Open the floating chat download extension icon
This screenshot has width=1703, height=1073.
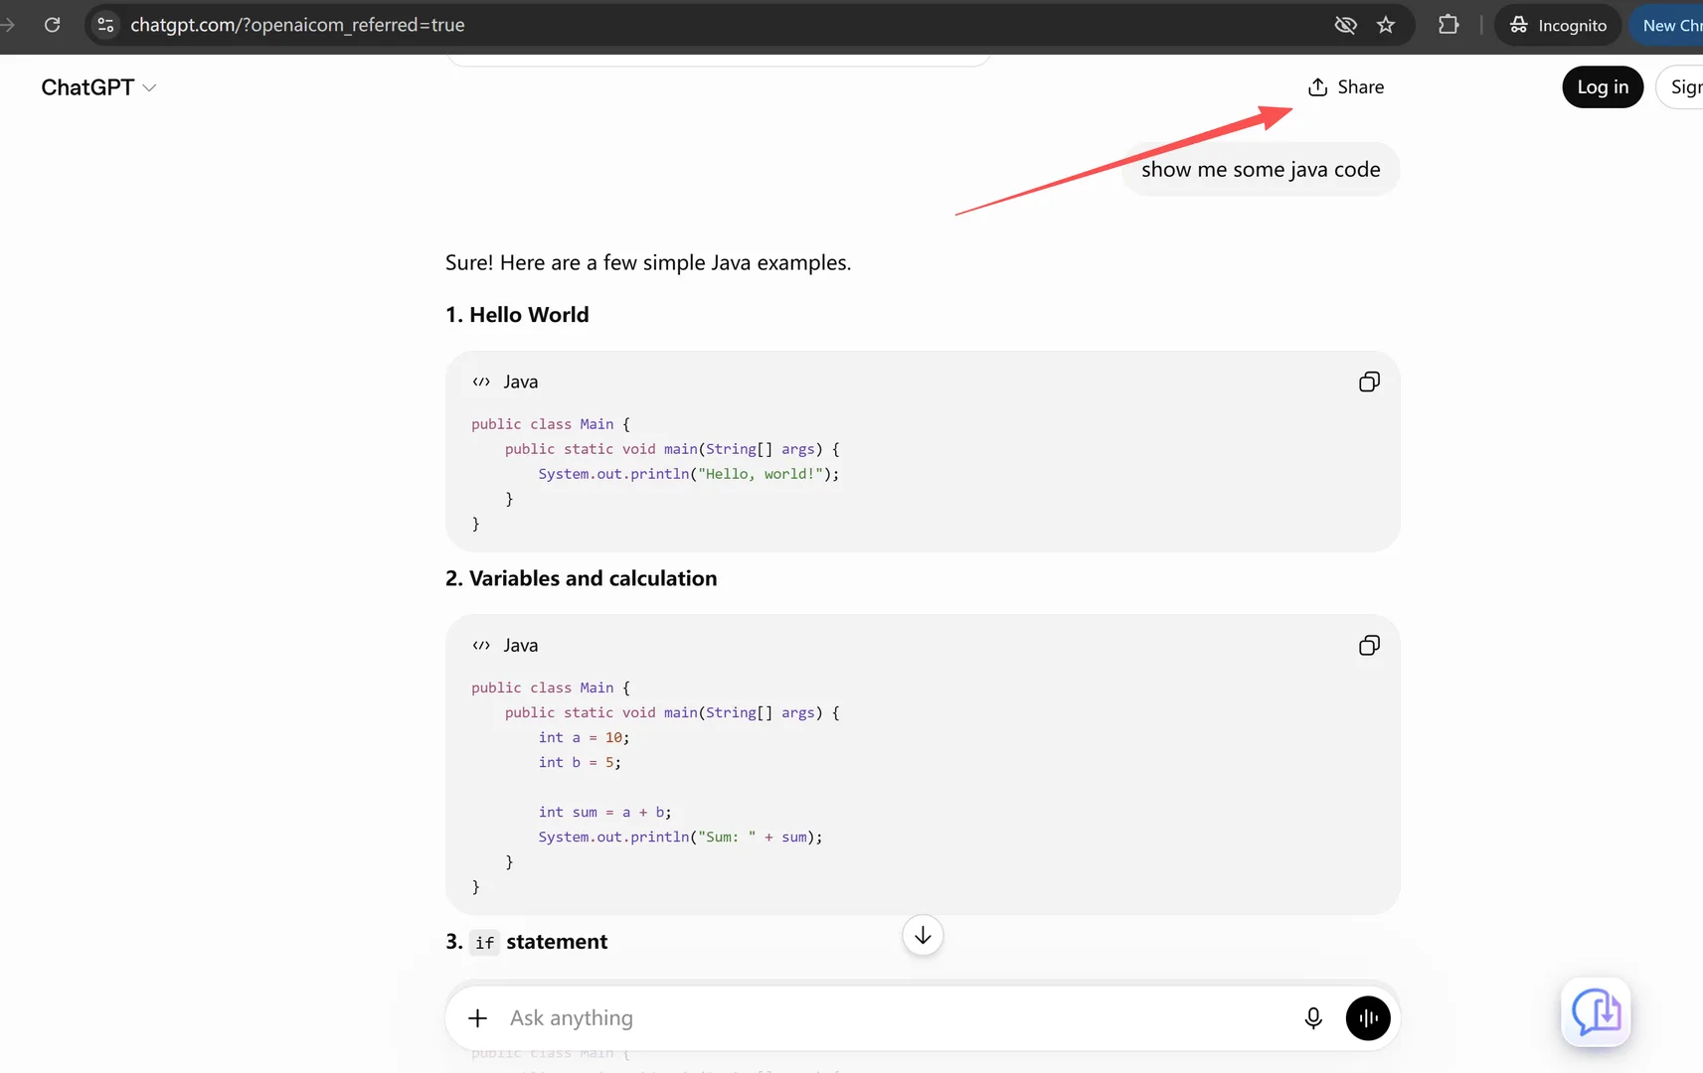tap(1596, 1012)
